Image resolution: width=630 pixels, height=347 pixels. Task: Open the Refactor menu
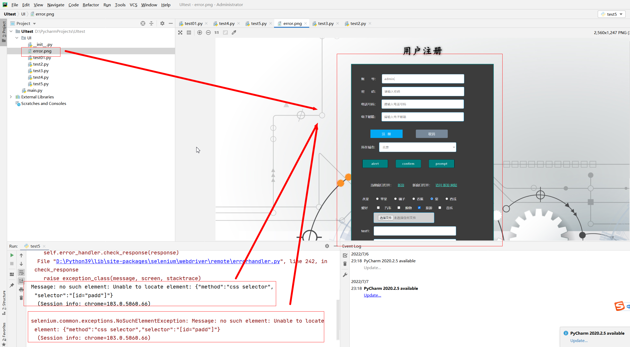pyautogui.click(x=91, y=5)
